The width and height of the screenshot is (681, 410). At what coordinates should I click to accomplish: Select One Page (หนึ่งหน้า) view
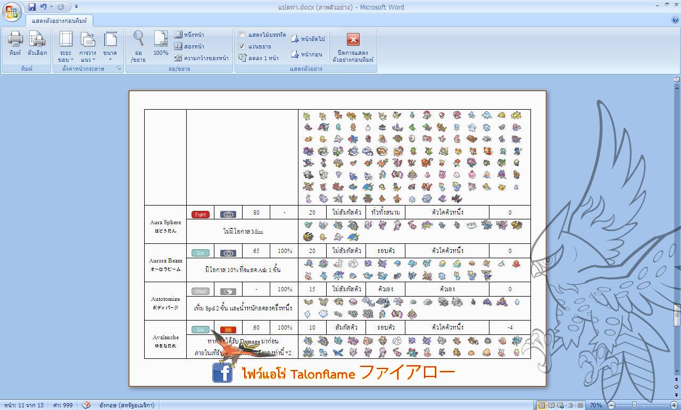189,35
